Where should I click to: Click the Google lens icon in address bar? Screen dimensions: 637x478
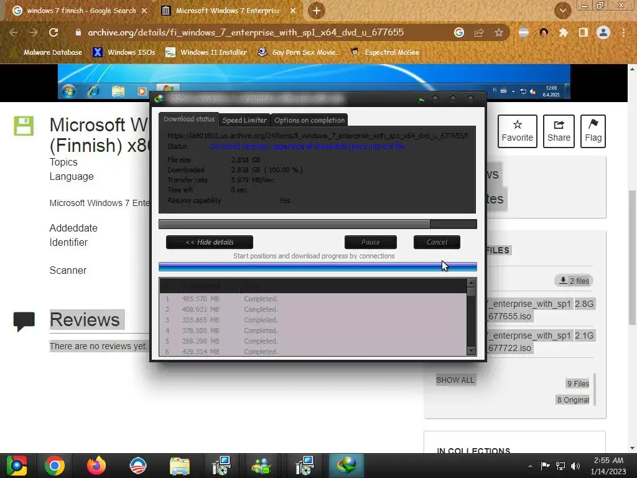click(459, 32)
